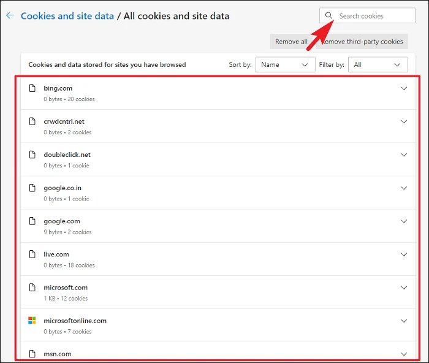Open the Filter by All dropdown
Screen dimensions: 429x363
click(x=378, y=64)
